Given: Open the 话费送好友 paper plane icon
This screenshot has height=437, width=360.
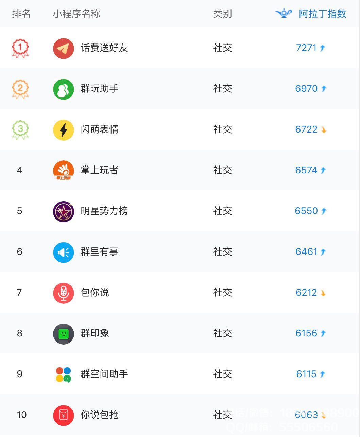Looking at the screenshot, I should pyautogui.click(x=64, y=48).
